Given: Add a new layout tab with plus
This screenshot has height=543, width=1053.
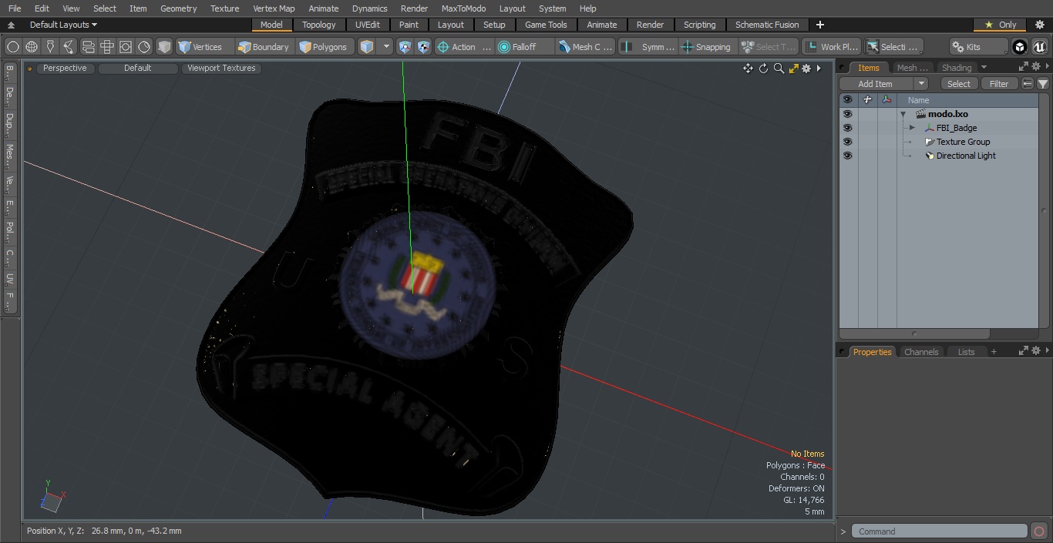Looking at the screenshot, I should (819, 25).
